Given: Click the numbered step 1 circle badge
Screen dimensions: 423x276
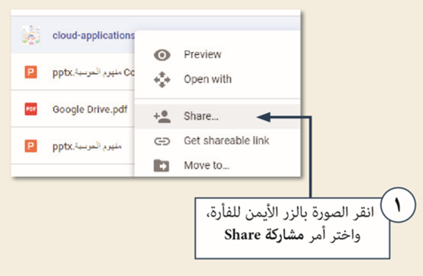Looking at the screenshot, I should 398,205.
